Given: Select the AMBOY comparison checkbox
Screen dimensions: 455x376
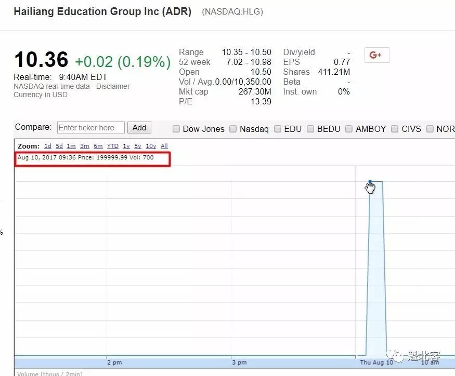Looking at the screenshot, I should point(349,129).
